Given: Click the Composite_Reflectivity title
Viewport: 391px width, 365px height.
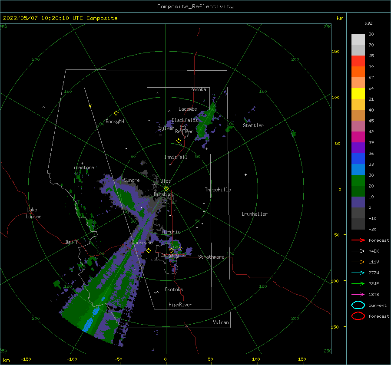Looking at the screenshot, I should coord(195,7).
